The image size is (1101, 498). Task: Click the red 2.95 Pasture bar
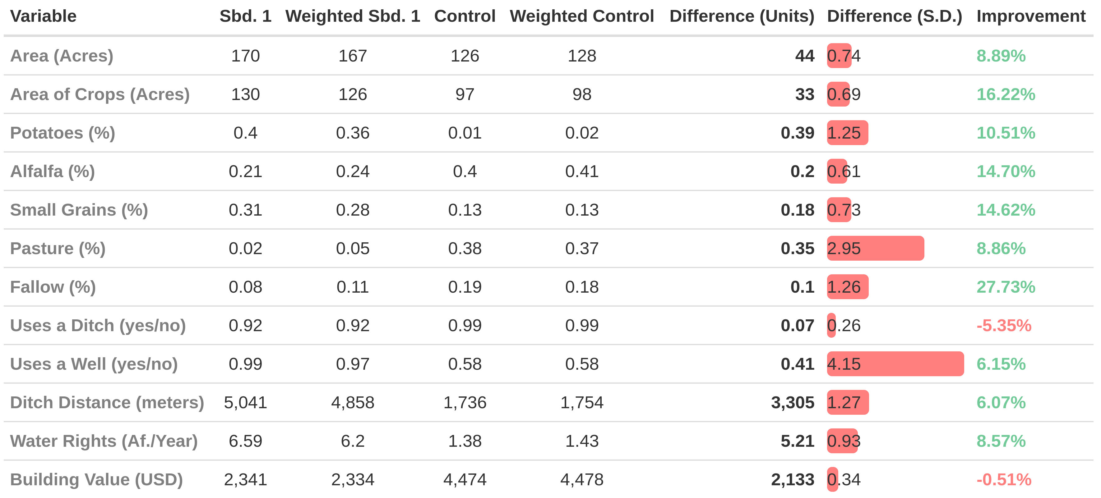[x=875, y=248]
